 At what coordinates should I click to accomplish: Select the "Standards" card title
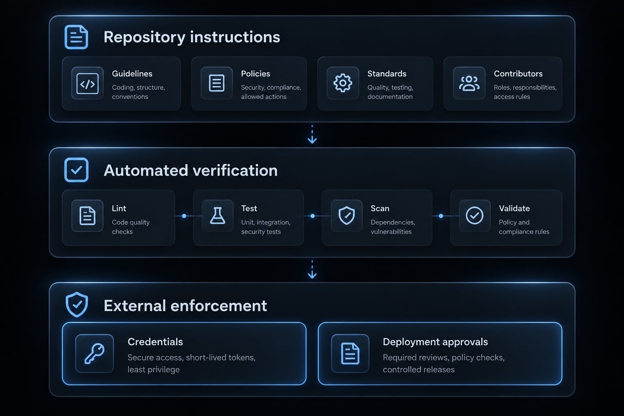pos(387,74)
